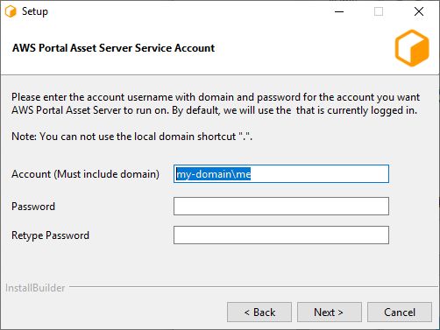Click the 'AWS Portal Asset Server Service Account' heading

113,48
